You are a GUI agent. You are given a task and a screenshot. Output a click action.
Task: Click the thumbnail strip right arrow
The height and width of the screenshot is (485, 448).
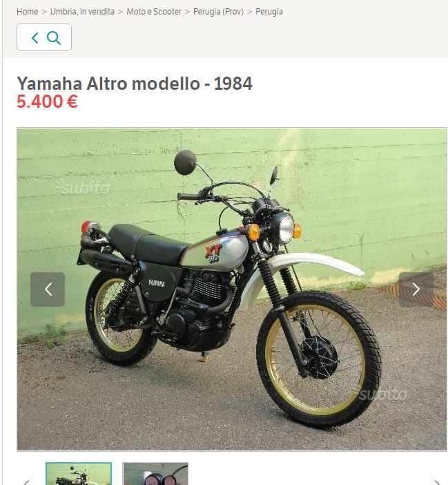(438, 482)
